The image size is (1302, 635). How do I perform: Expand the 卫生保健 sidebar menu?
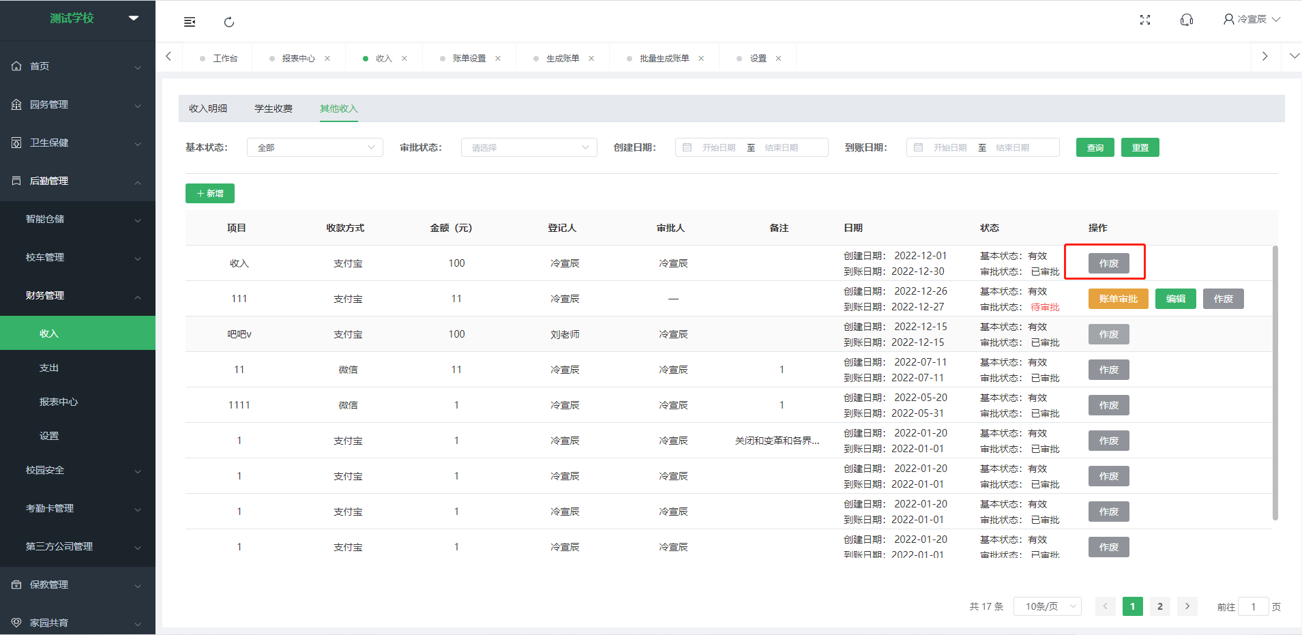coord(138,143)
